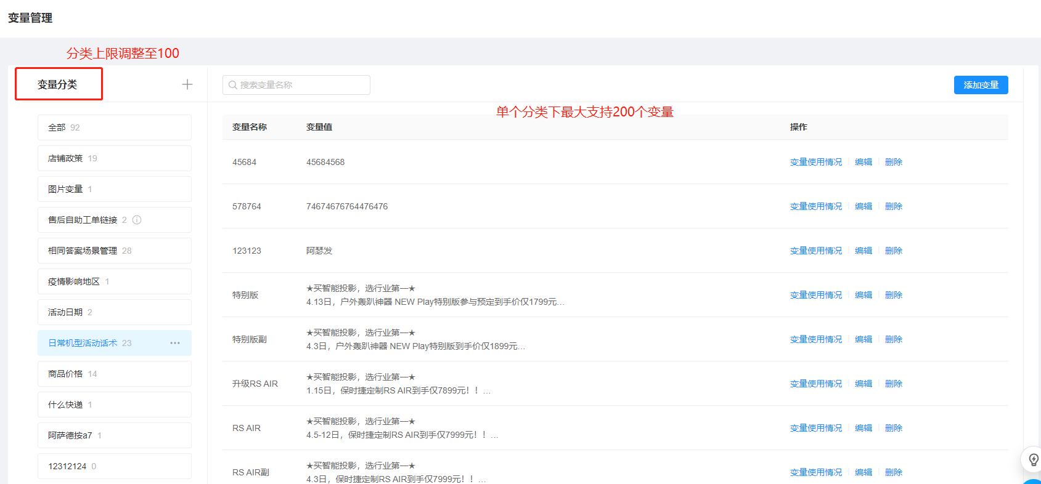Click the search magnifier icon
This screenshot has height=484, width=1041.
(233, 85)
